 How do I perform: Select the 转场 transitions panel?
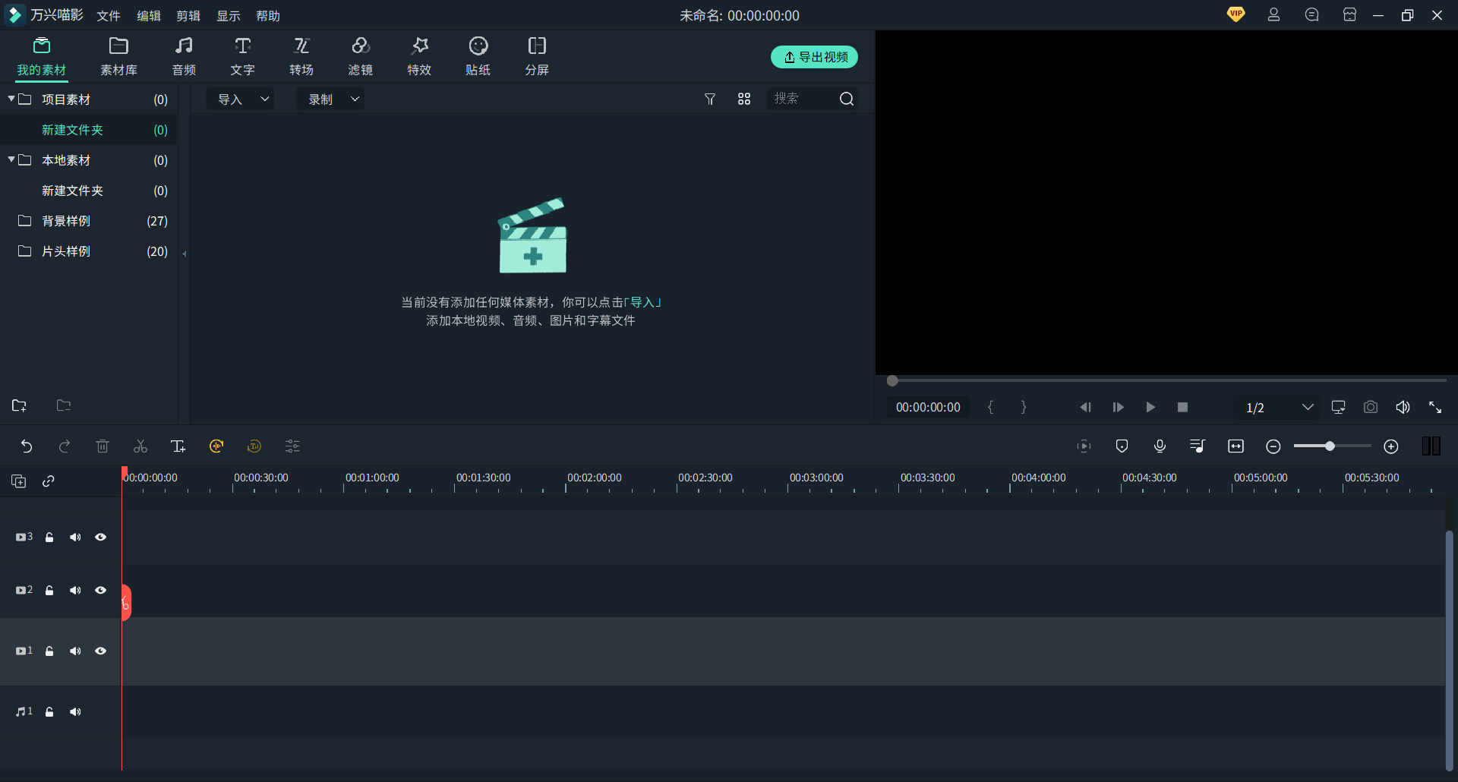301,55
